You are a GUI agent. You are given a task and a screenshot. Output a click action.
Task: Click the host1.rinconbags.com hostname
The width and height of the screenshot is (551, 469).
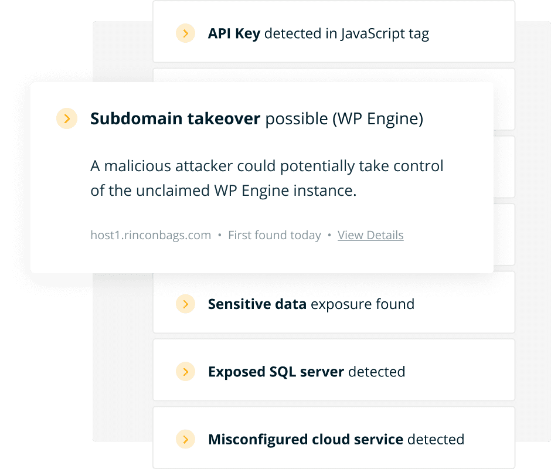click(151, 236)
